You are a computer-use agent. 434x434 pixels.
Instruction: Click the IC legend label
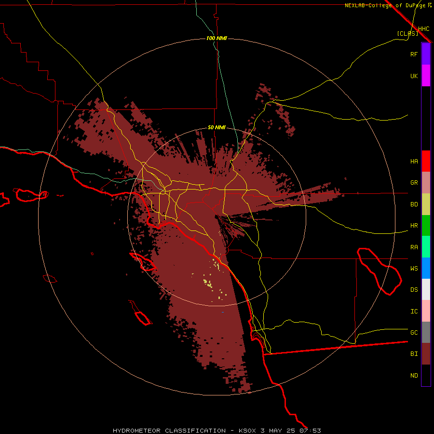point(414,312)
